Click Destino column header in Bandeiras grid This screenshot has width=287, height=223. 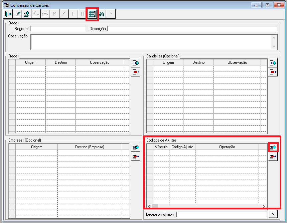pyautogui.click(x=198, y=62)
